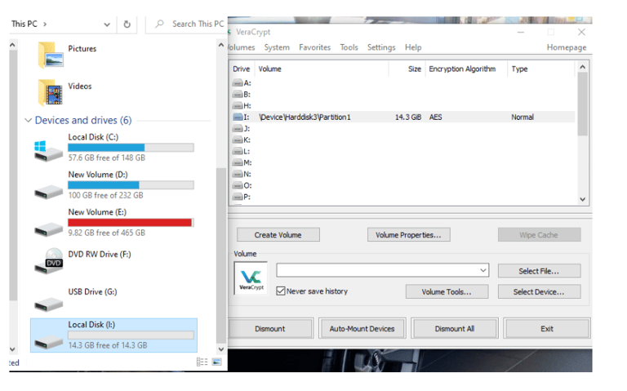This screenshot has width=627, height=391.
Task: Select drive slot K: in VeraCrypt list
Action: tap(242, 140)
